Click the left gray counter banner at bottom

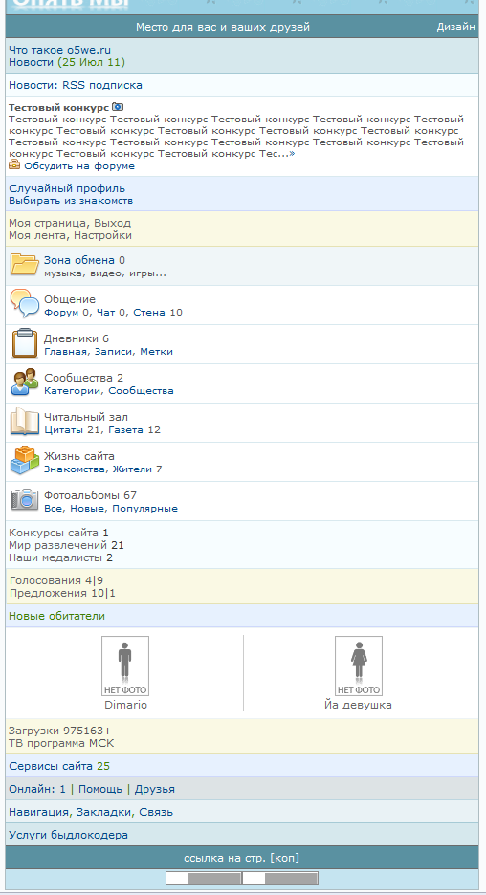tap(204, 878)
